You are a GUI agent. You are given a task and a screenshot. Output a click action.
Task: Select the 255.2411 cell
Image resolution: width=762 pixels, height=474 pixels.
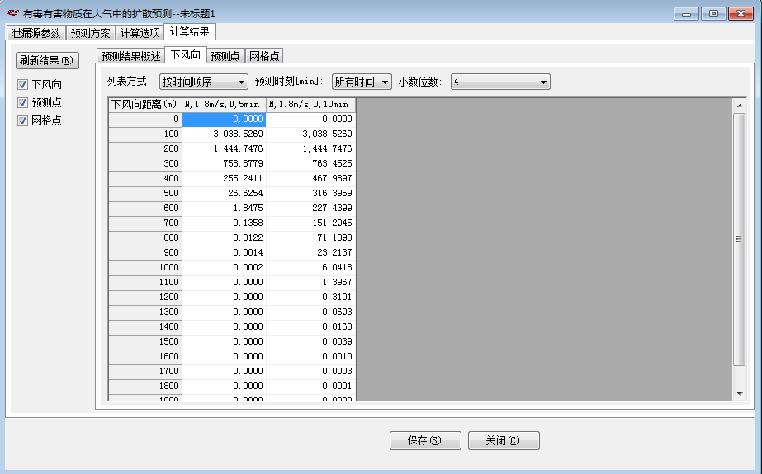(224, 179)
